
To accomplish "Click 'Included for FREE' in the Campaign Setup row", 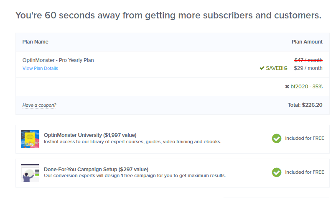I will tap(305, 172).
